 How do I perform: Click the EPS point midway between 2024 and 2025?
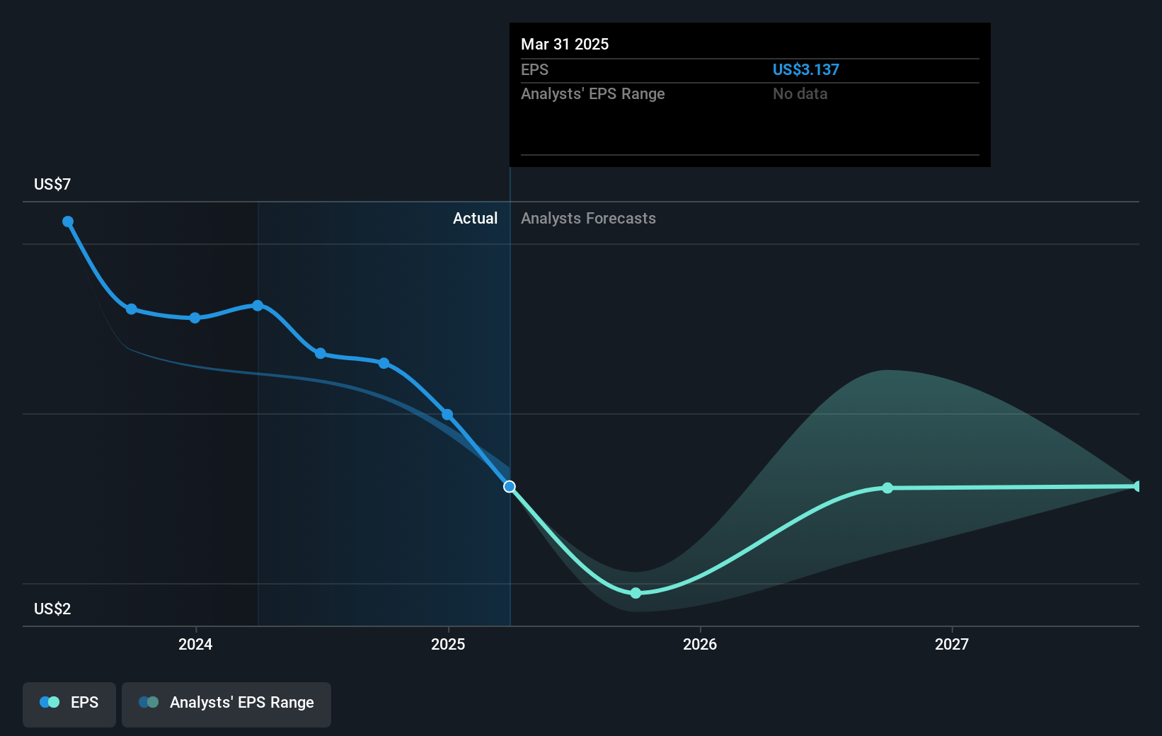coord(321,353)
